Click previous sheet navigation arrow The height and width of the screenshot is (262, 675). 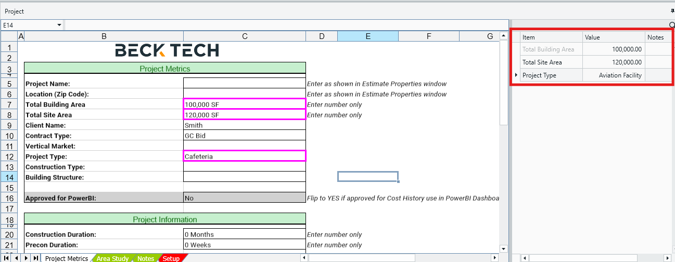click(16, 258)
